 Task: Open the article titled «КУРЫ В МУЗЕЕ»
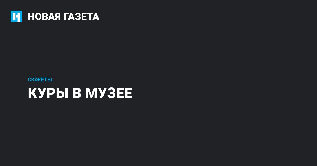click(x=80, y=93)
